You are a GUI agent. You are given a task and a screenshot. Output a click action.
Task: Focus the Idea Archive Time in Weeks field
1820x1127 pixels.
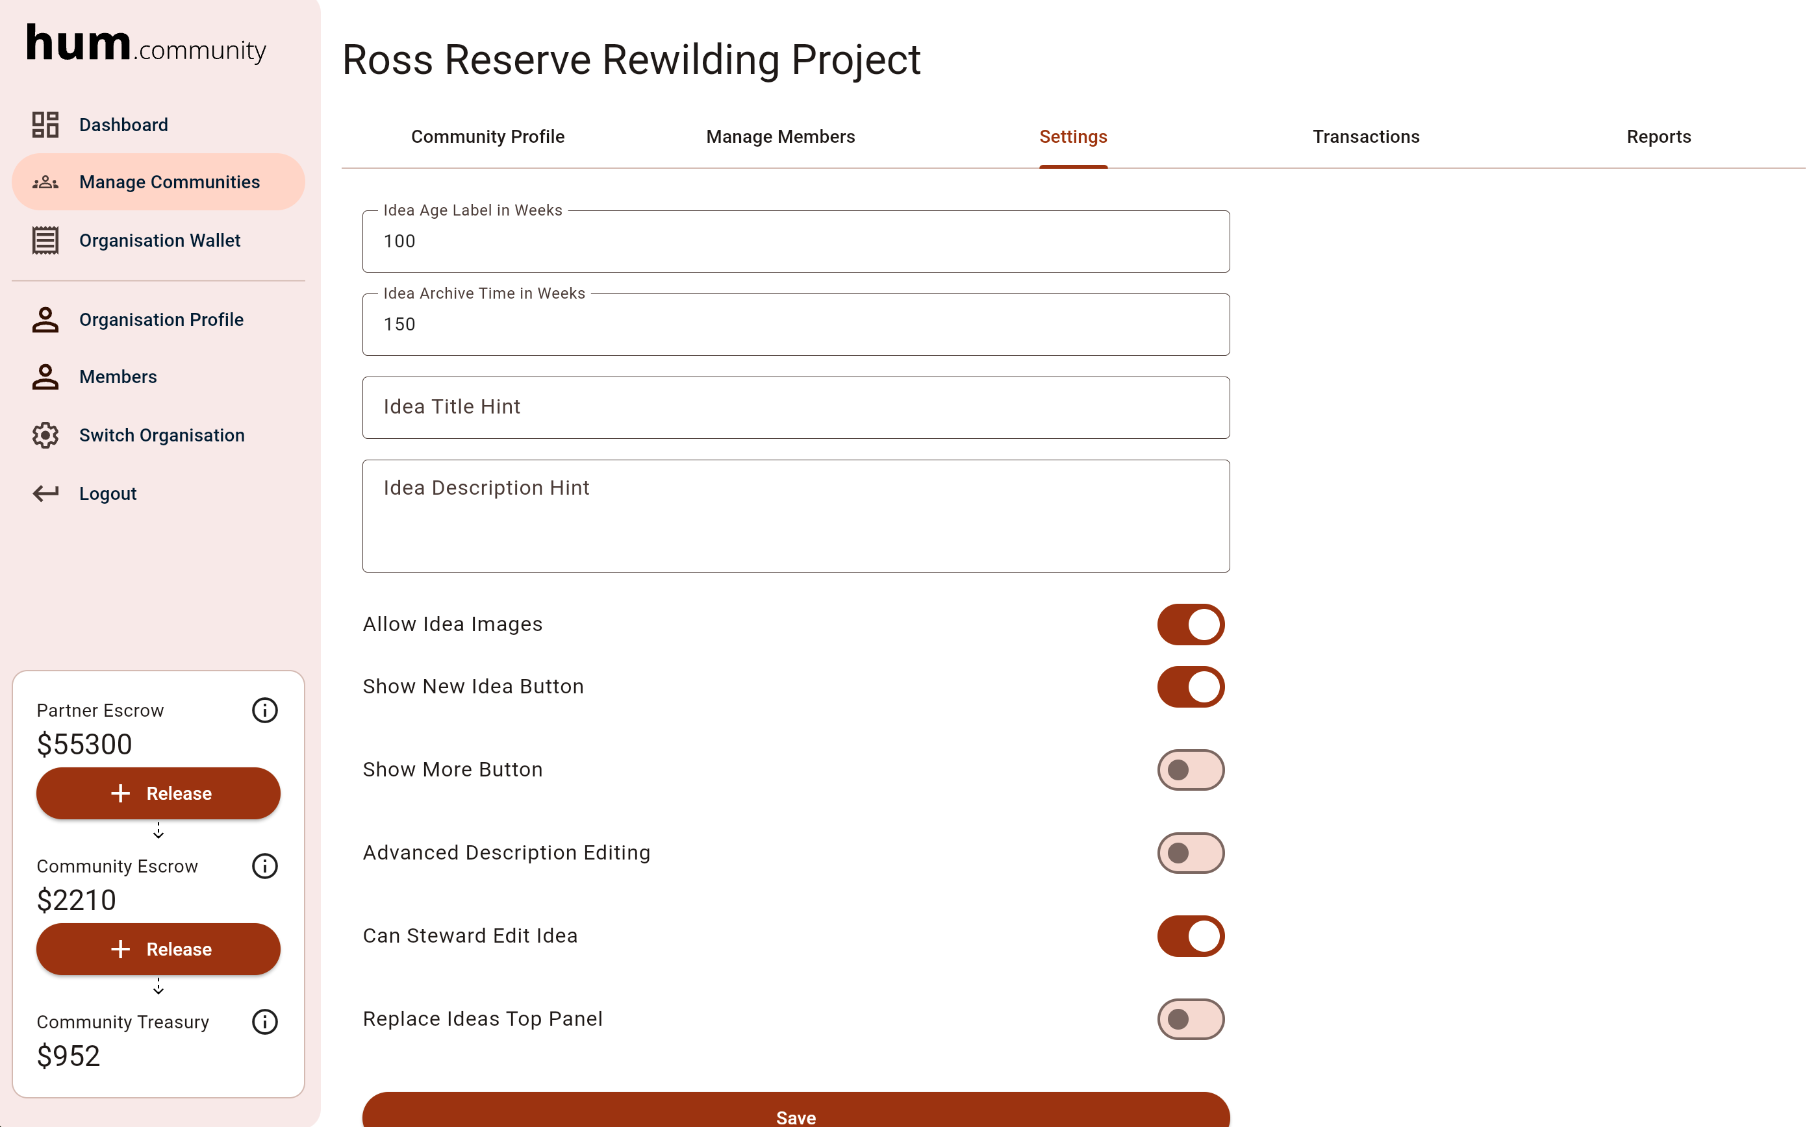[x=796, y=325]
